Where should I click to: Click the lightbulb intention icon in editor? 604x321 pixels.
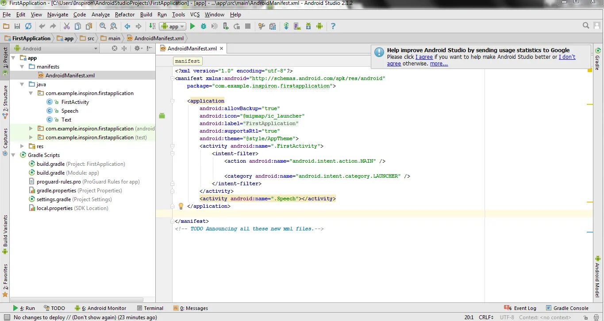tap(181, 206)
